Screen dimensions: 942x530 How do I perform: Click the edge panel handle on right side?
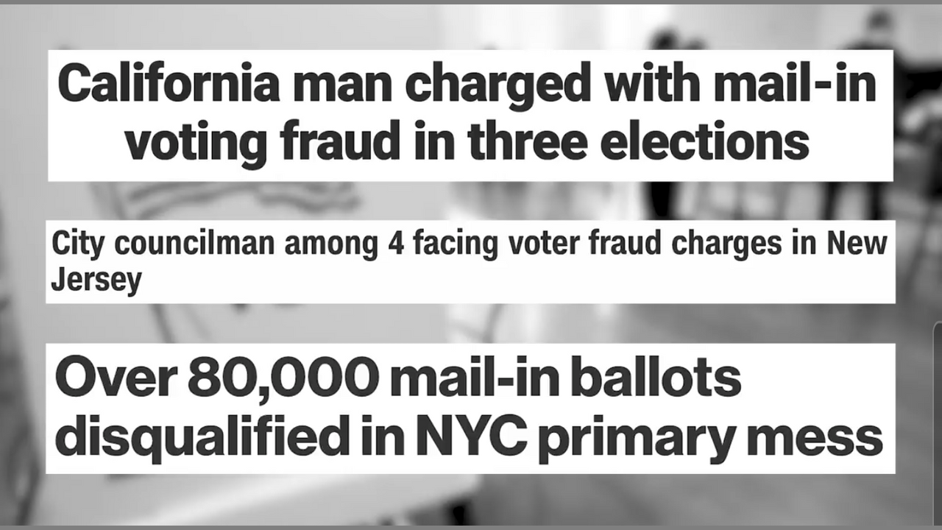pyautogui.click(x=938, y=412)
